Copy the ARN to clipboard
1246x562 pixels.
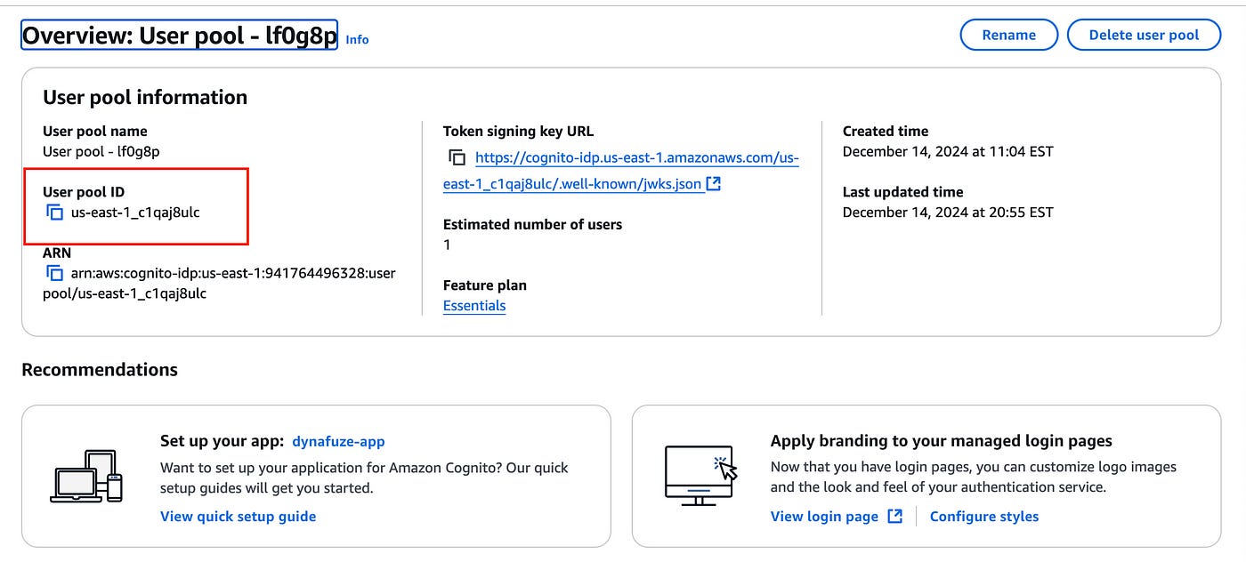(x=54, y=273)
